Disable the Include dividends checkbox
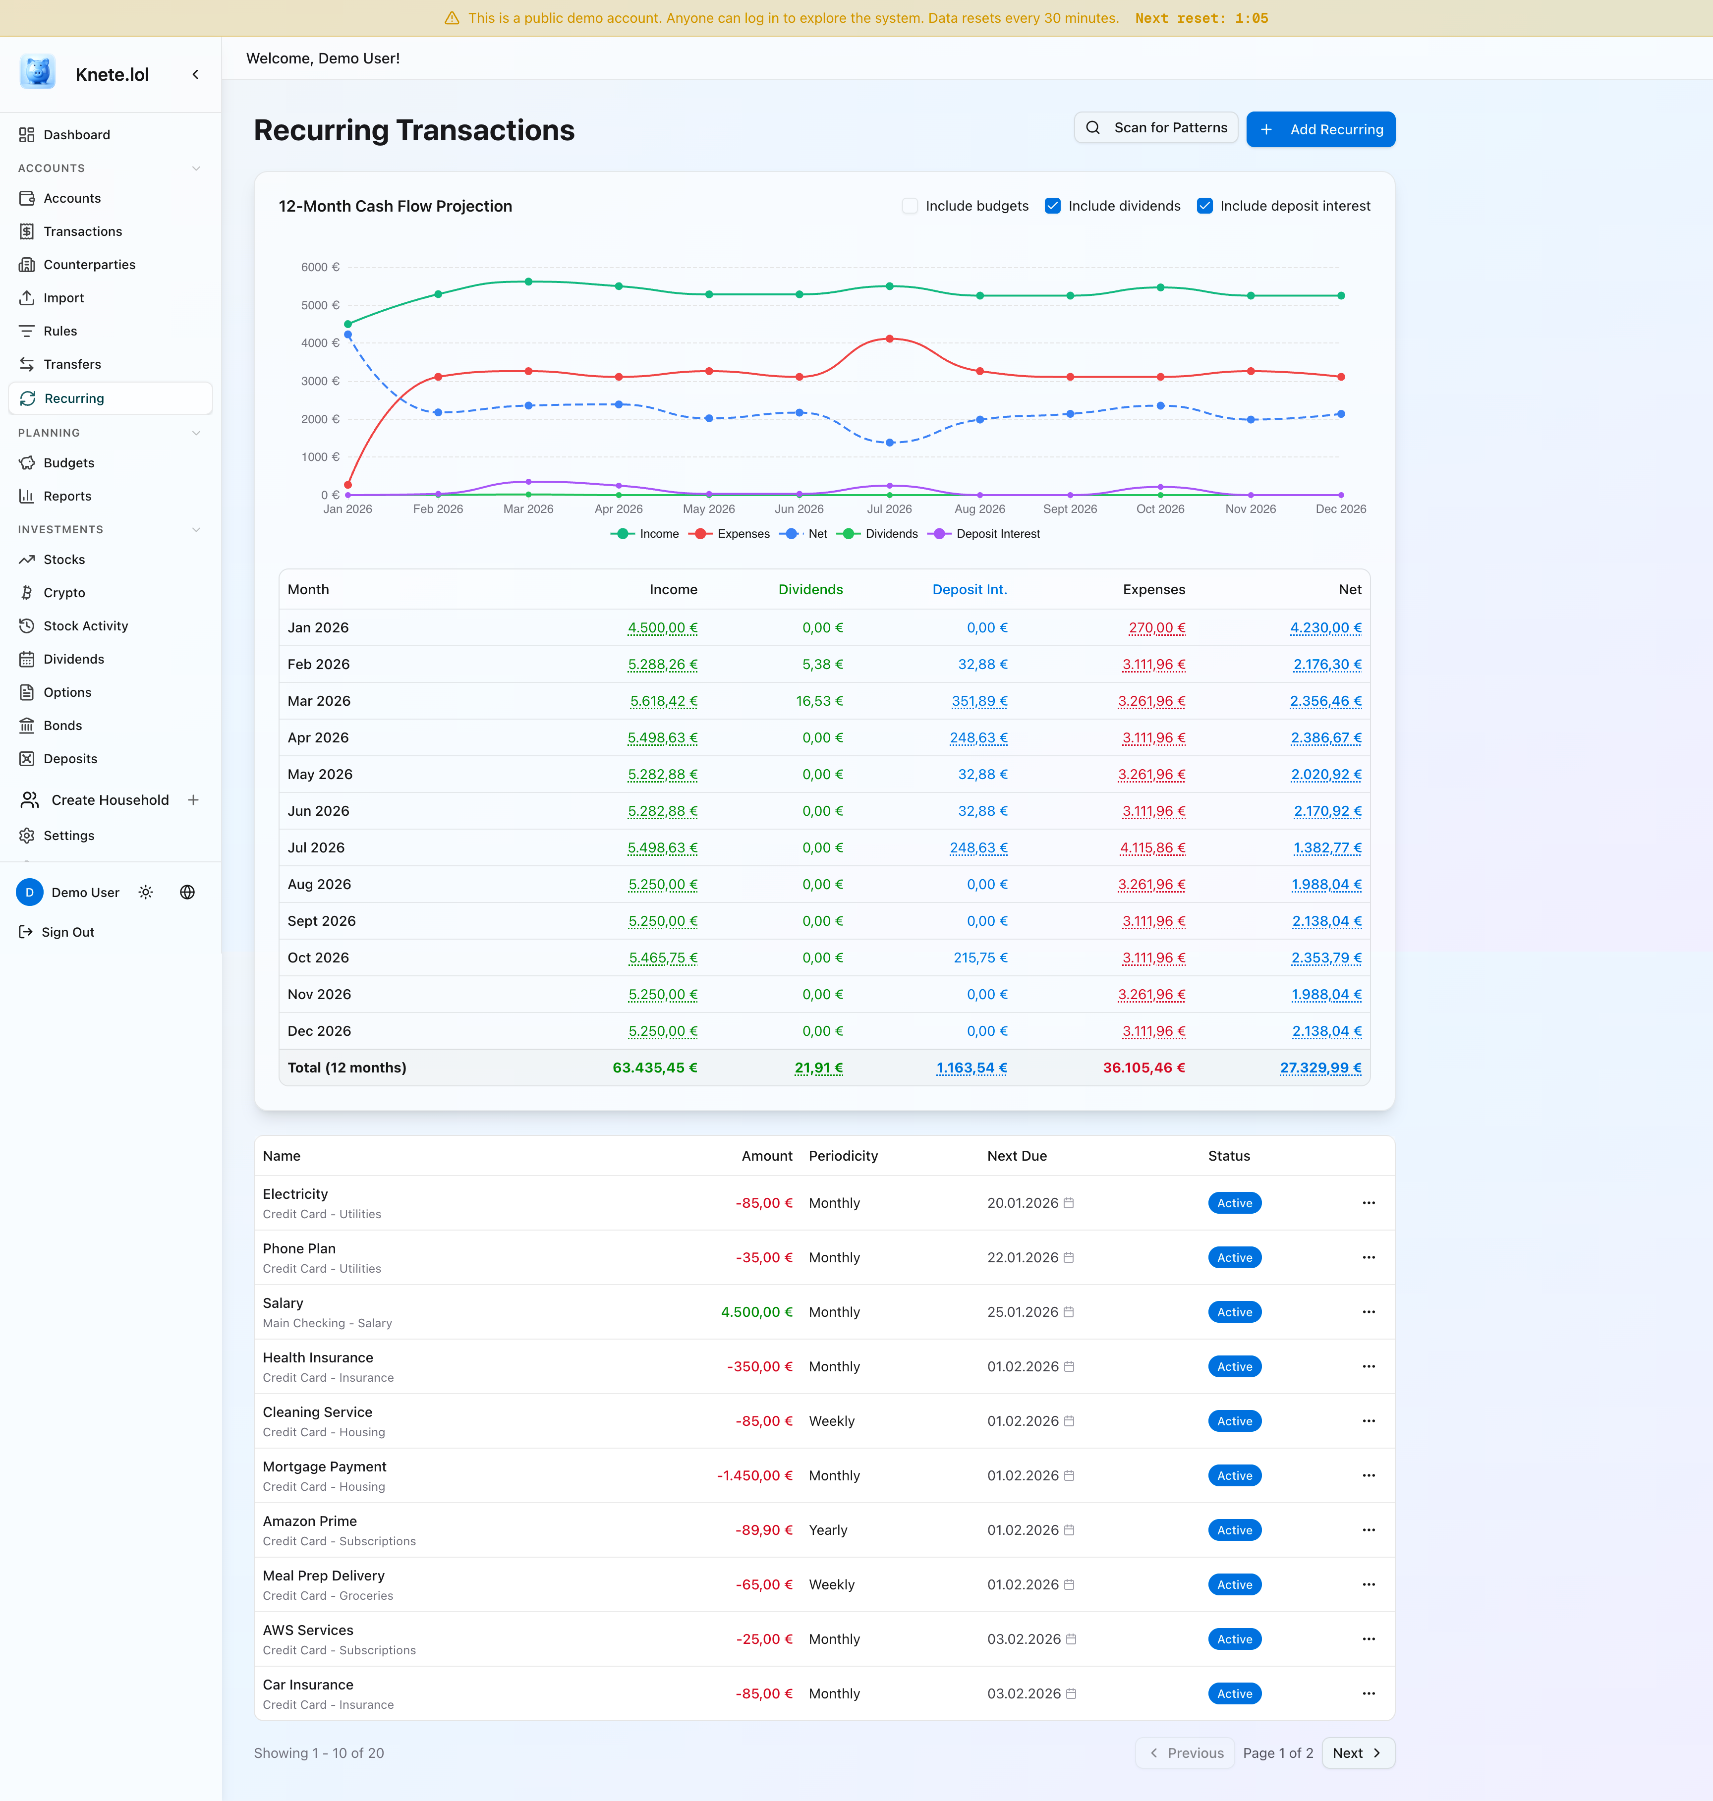 [1053, 205]
